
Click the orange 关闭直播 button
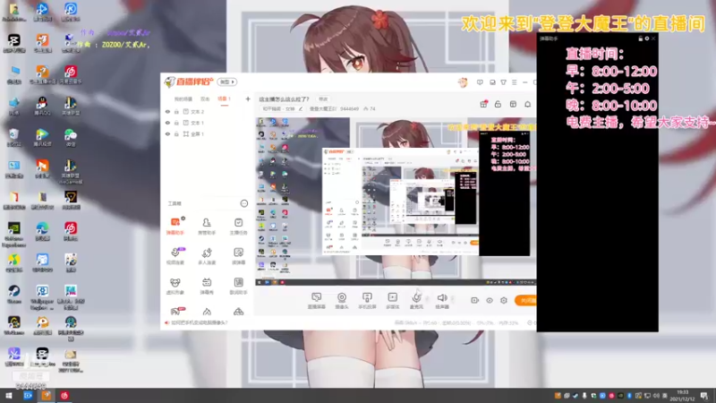point(525,300)
